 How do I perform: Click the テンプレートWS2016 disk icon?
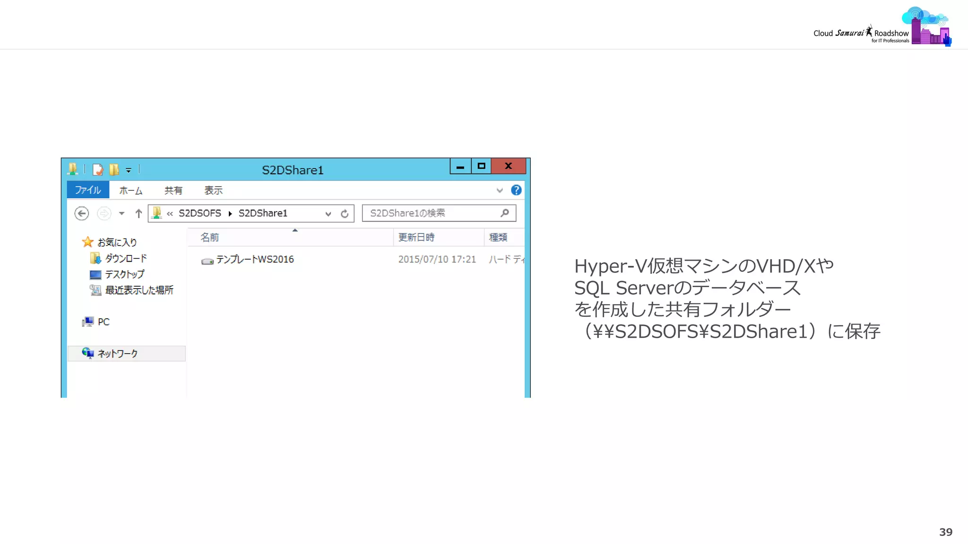(x=207, y=261)
